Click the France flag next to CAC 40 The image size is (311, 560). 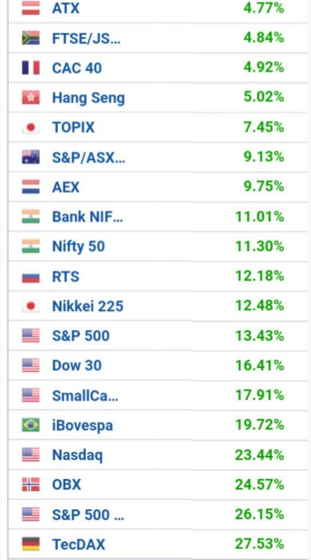pyautogui.click(x=31, y=68)
